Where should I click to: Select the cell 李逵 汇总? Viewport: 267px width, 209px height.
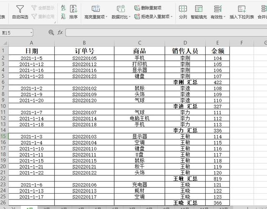pos(185,106)
